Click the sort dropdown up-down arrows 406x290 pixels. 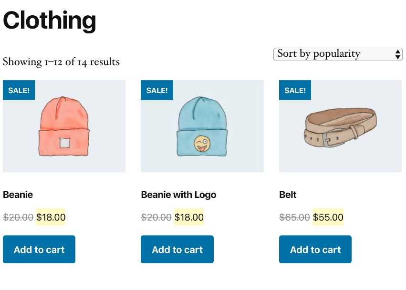(398, 55)
